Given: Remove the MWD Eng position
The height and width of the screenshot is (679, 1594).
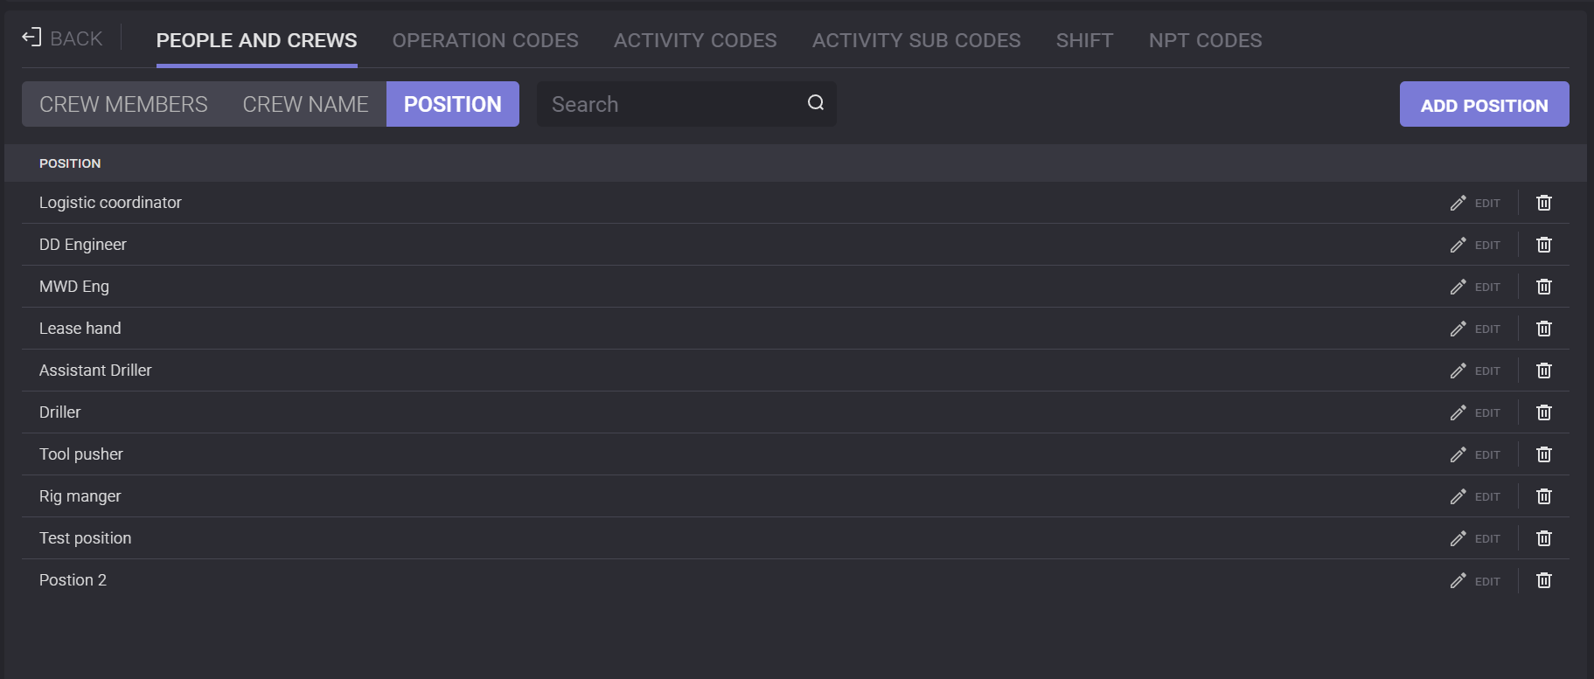Looking at the screenshot, I should coord(1543,287).
